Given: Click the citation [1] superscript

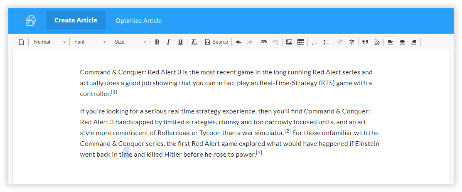Looking at the screenshot, I should [114, 92].
